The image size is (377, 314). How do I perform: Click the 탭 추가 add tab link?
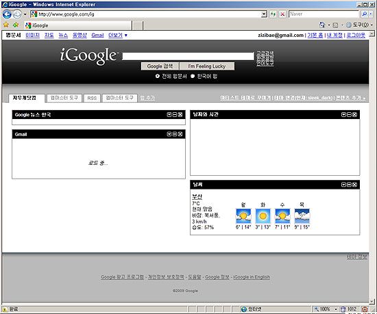click(x=147, y=98)
